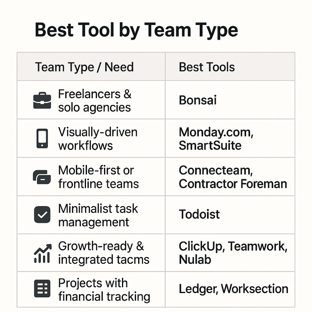Click the Todoist tool entry
The image size is (312, 312).
199,214
